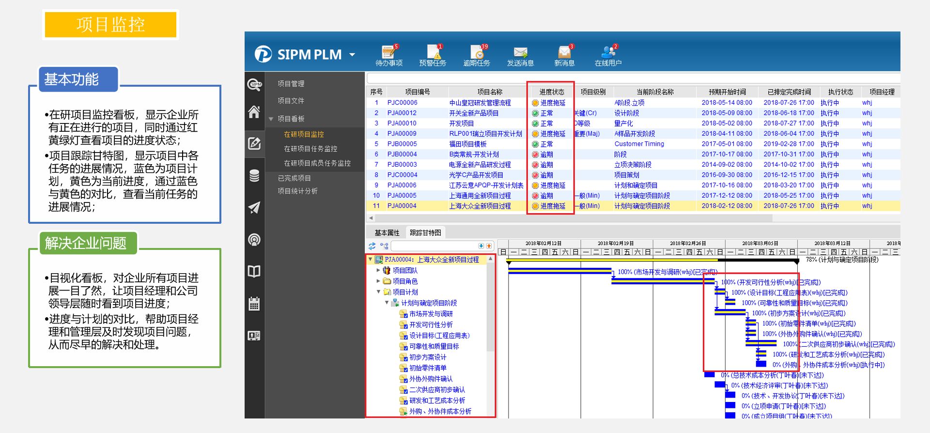Click the orange up-arrow button in search box
This screenshot has width=930, height=433.
[489, 246]
